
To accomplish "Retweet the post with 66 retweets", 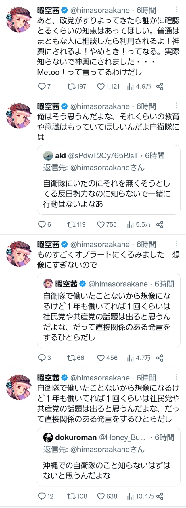I will (x=71, y=358).
